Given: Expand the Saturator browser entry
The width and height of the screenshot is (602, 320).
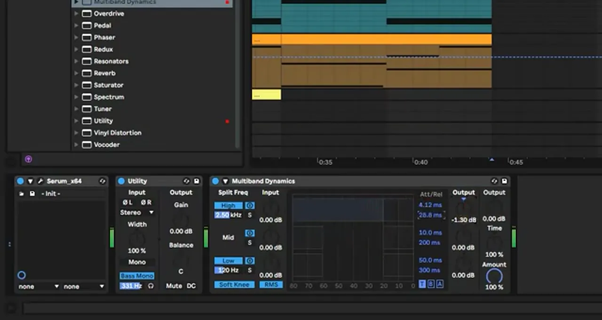Looking at the screenshot, I should click(x=76, y=85).
